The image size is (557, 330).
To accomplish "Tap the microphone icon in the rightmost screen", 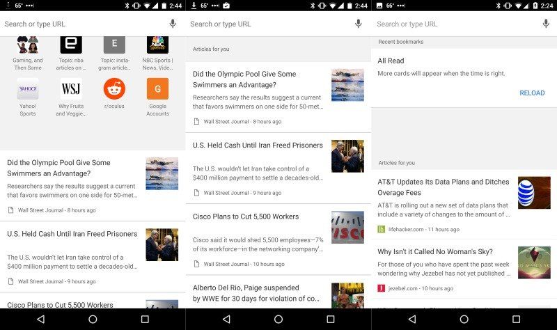I will click(x=546, y=24).
